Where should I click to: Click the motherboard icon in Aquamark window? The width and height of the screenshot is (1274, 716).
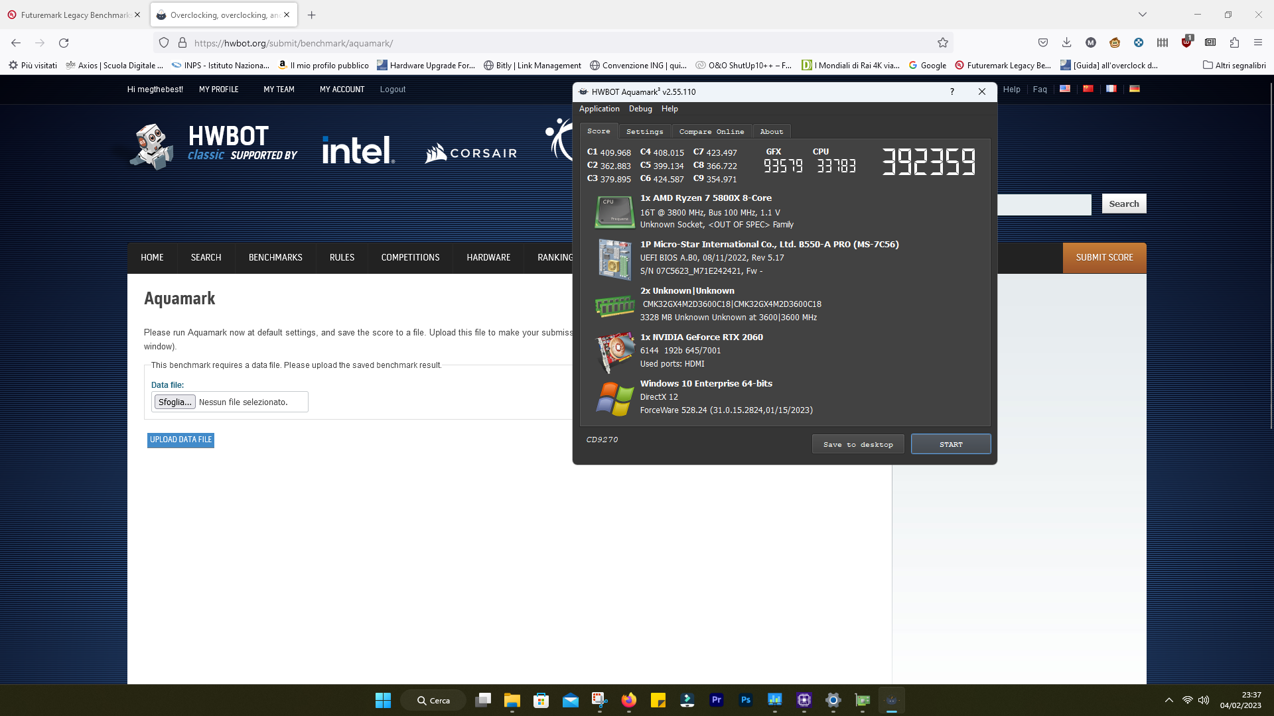614,259
